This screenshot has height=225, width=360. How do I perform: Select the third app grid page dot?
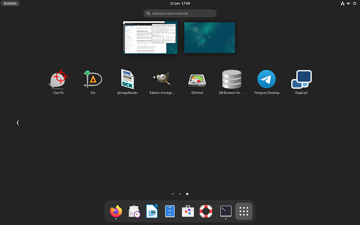[187, 194]
